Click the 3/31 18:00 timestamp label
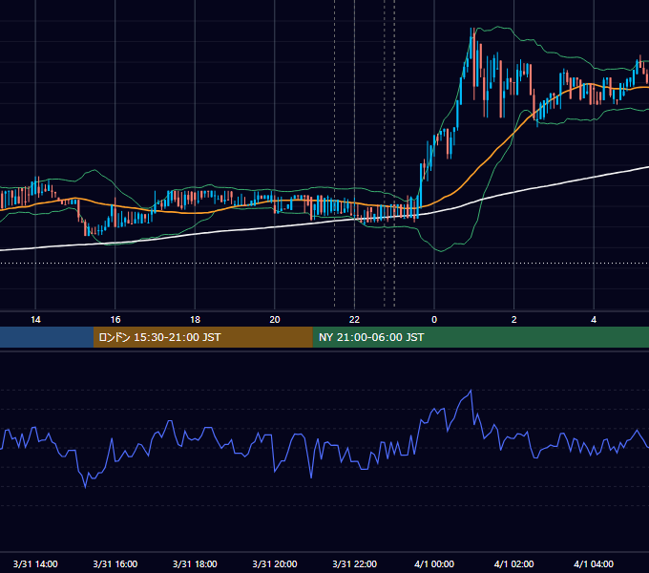Screen dimensions: 649x573 pyautogui.click(x=195, y=563)
